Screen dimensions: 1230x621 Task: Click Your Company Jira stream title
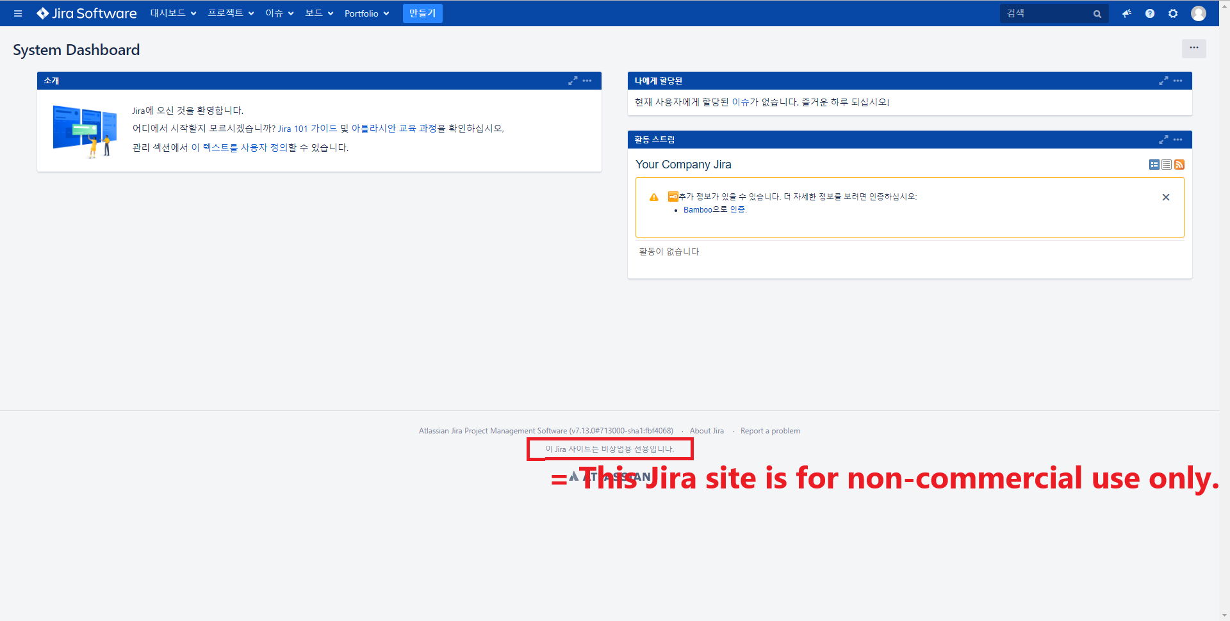coord(683,165)
